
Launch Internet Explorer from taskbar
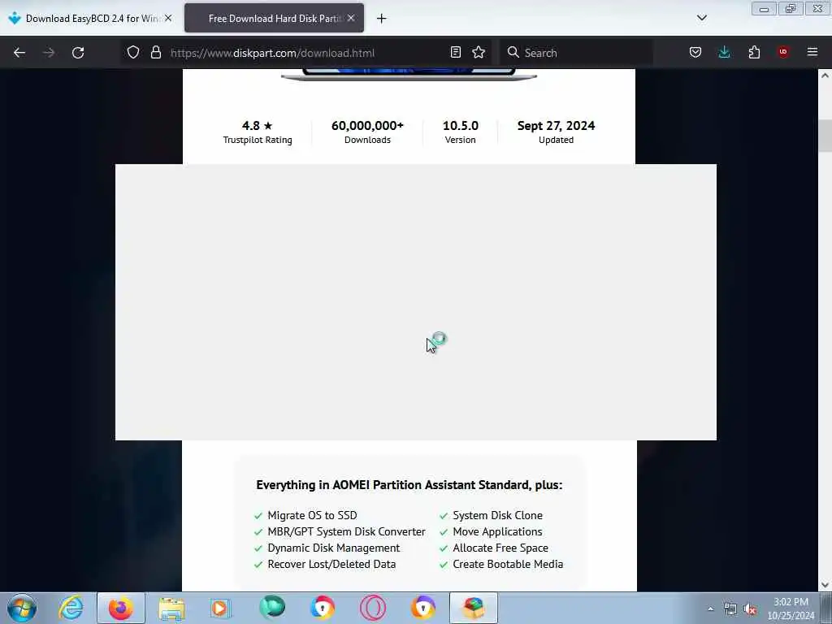(x=71, y=608)
